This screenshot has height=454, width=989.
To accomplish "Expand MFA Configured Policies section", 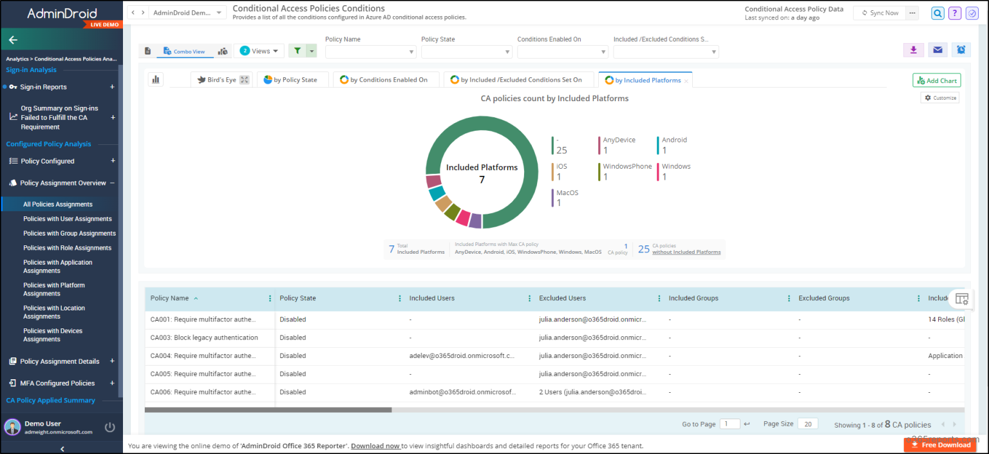I will (113, 383).
